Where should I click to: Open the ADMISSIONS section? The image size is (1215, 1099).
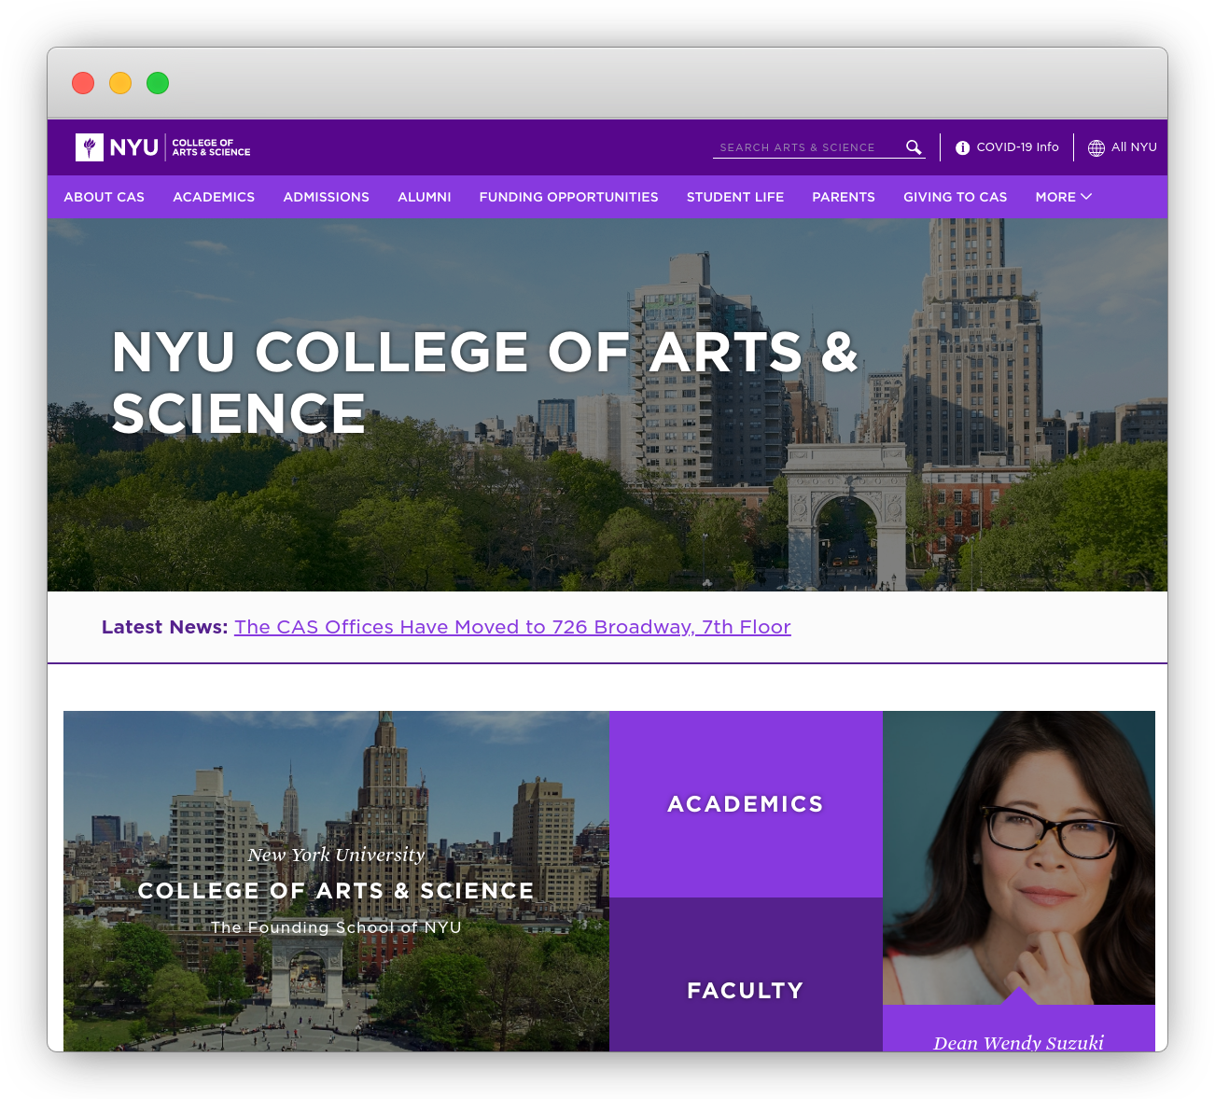[326, 197]
